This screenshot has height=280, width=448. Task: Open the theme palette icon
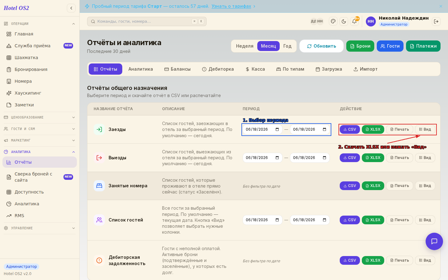tap(333, 21)
